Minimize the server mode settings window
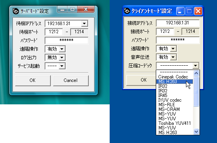This screenshot has width=217, height=143. point(62,10)
